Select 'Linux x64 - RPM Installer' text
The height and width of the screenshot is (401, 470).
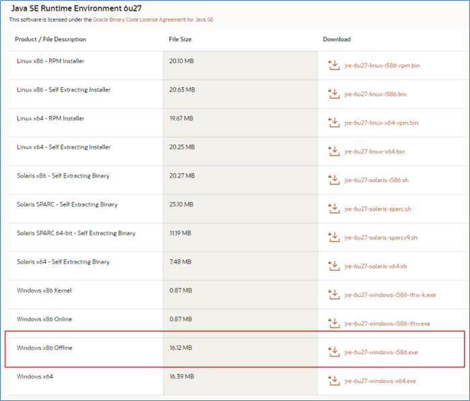pyautogui.click(x=50, y=119)
